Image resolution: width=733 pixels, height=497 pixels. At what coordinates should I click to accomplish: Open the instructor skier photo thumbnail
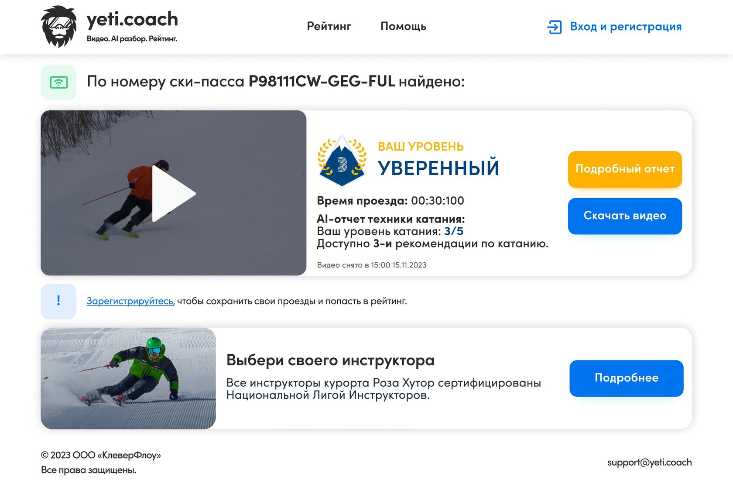pos(128,378)
